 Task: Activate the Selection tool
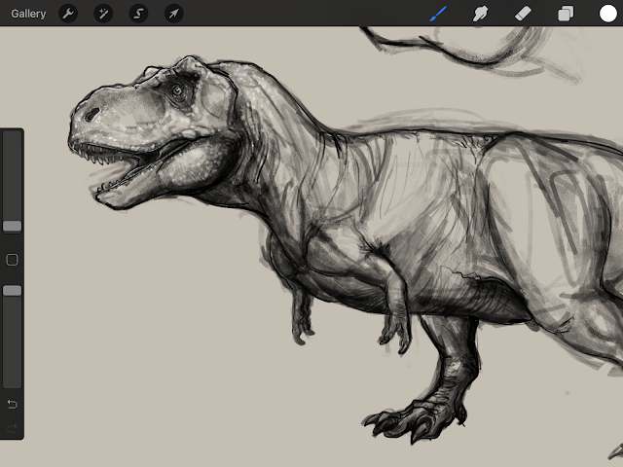[x=138, y=14]
